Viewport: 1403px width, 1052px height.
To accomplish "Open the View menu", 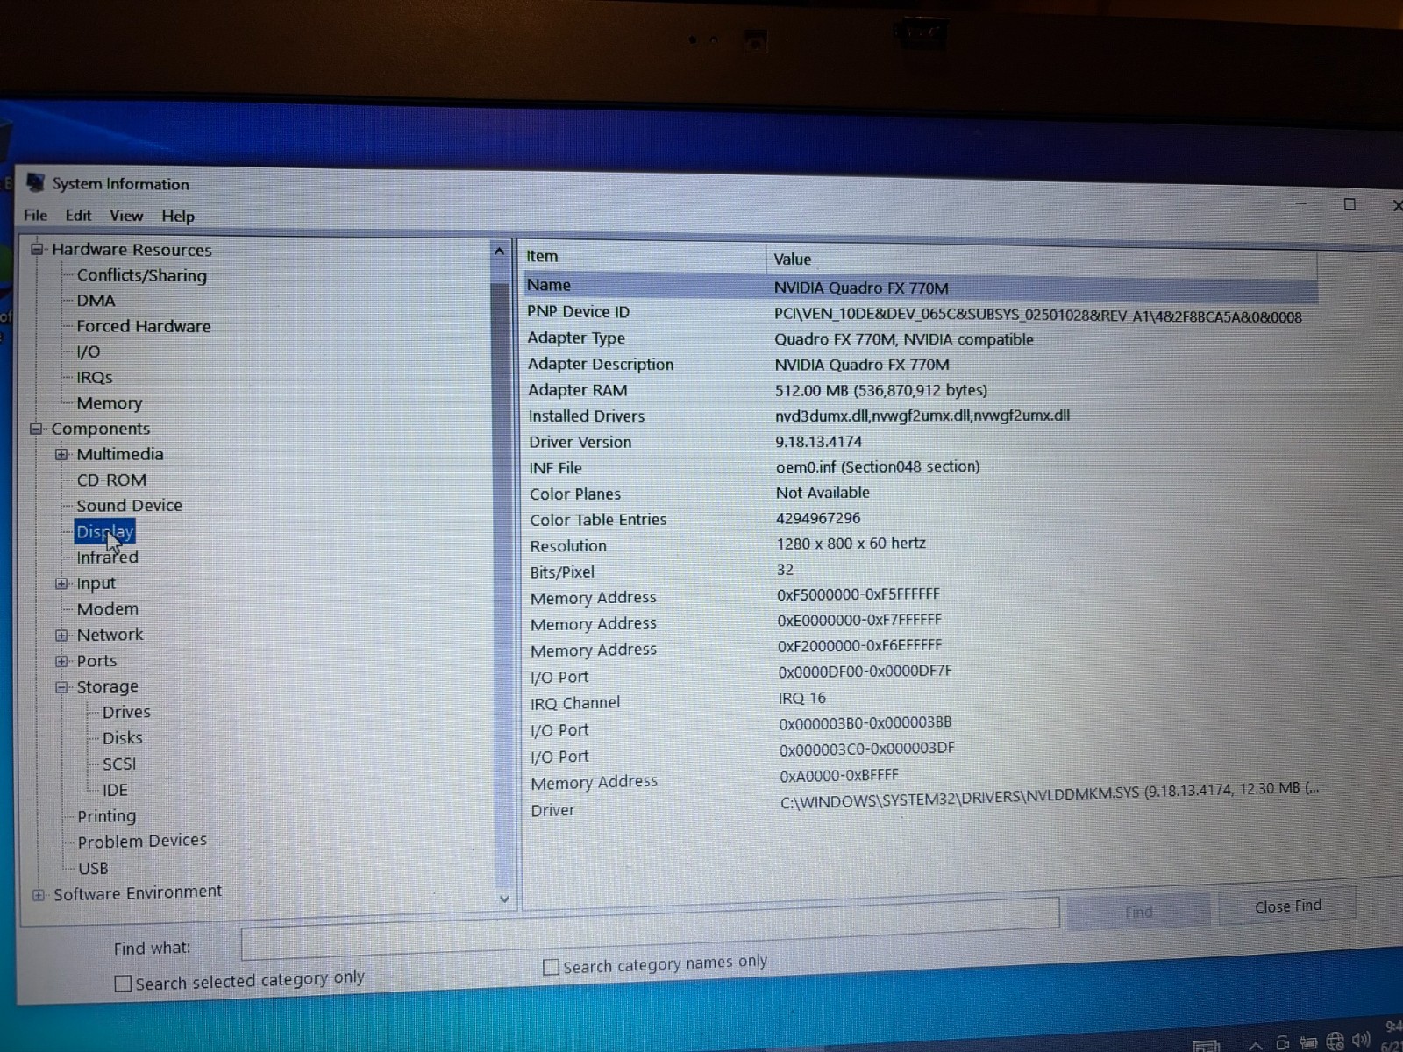I will pyautogui.click(x=126, y=215).
